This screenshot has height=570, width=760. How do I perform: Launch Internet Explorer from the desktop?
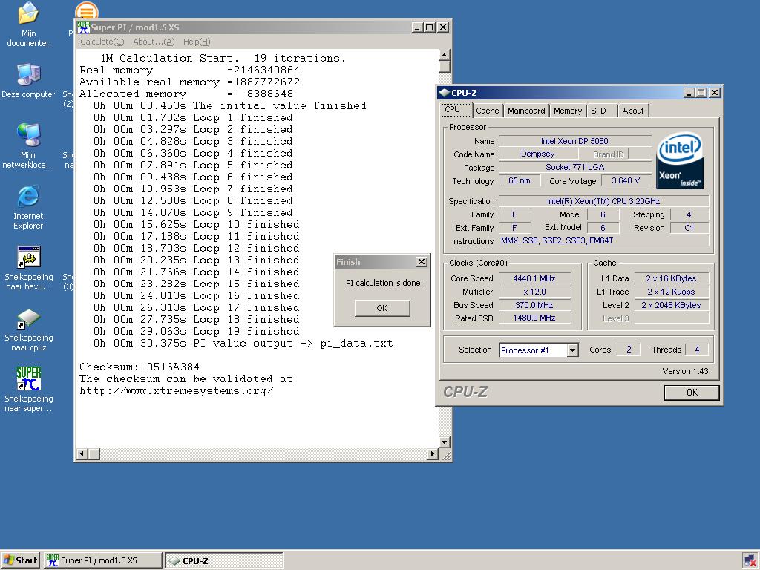[x=29, y=207]
